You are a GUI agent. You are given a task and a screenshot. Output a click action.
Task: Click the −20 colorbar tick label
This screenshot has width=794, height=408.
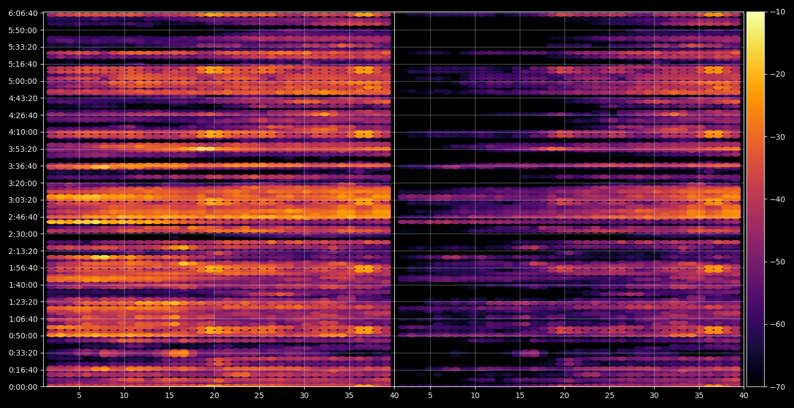[x=777, y=75]
